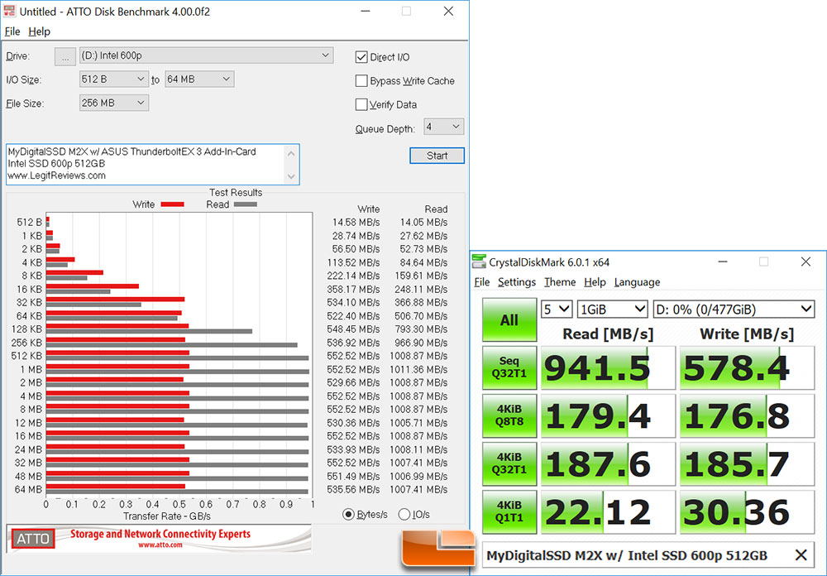
Task: Open the CrystalDiskMark Help menu
Action: coord(595,282)
